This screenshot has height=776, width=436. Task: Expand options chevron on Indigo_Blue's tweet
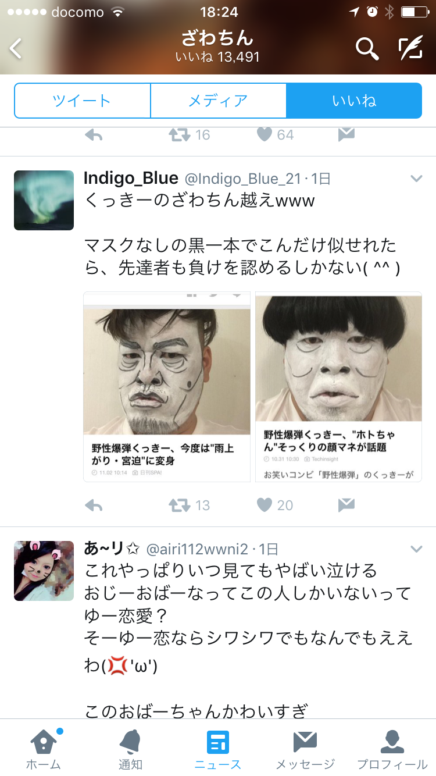pos(416,179)
